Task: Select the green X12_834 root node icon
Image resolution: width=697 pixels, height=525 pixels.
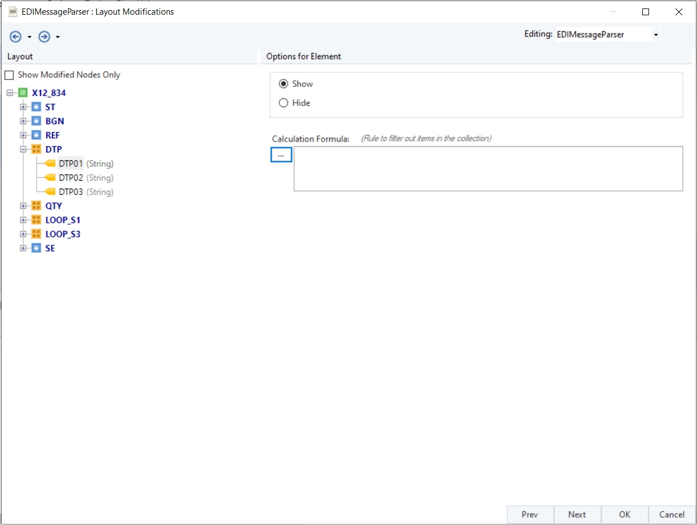Action: coord(23,93)
